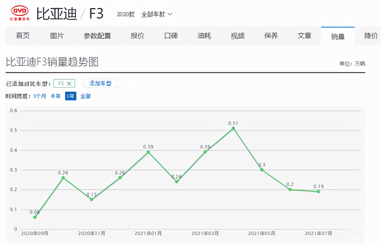Open the 口碑 tab
Viewport: 381px width, 246px height.
click(171, 36)
